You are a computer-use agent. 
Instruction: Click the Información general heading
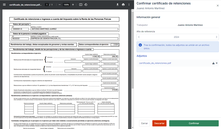pos(148,17)
